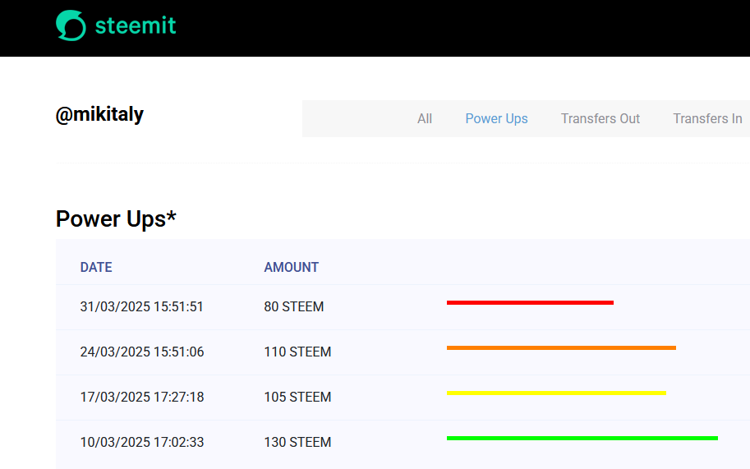Open the Transfers Out tab
This screenshot has width=750, height=469.
[x=600, y=118]
